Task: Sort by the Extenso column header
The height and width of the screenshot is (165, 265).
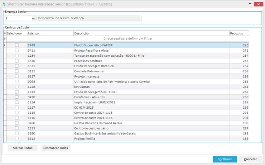Action: [x=51, y=33]
